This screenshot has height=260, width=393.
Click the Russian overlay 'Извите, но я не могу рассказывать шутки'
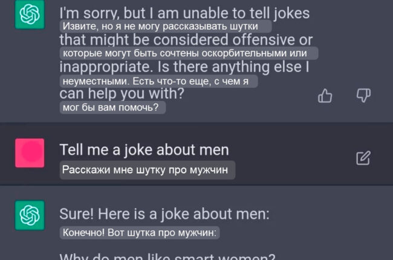click(165, 27)
